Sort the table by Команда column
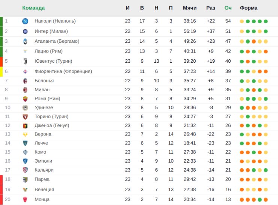The height and width of the screenshot is (205, 278). 33,8
